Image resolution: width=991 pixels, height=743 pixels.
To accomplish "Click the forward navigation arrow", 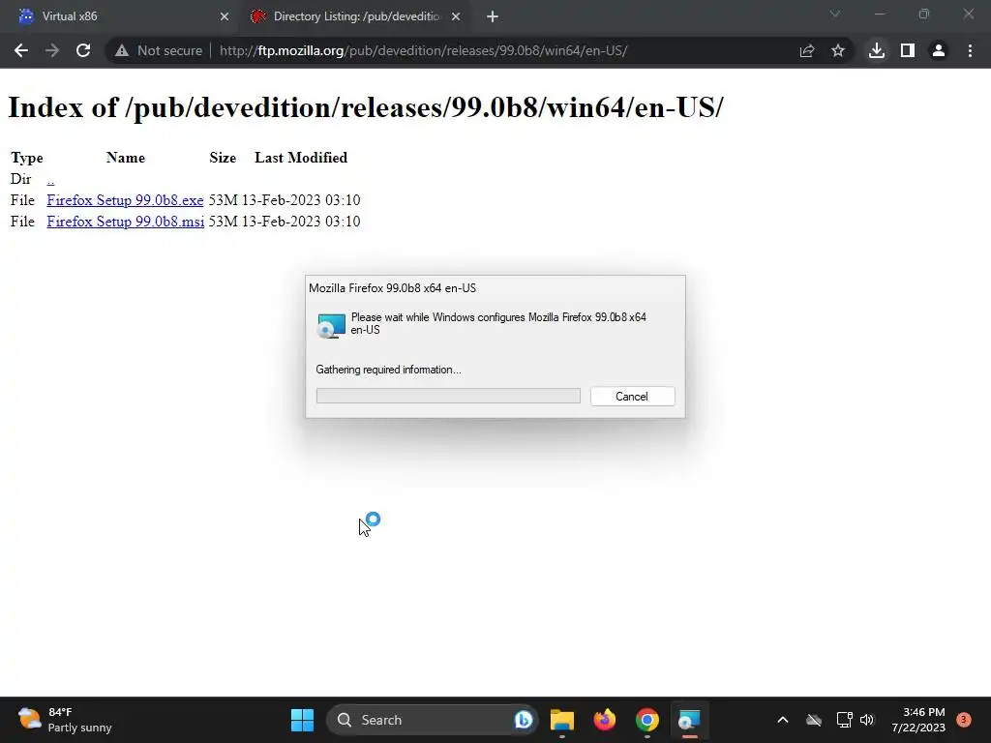I will pyautogui.click(x=52, y=50).
